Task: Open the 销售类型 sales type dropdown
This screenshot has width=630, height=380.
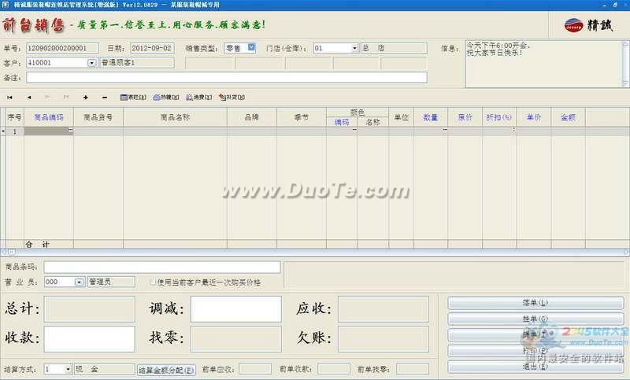Action: click(251, 47)
